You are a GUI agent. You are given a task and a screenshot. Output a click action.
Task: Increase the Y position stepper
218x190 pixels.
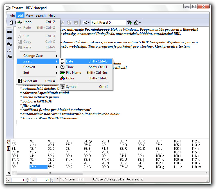[x=52, y=179]
